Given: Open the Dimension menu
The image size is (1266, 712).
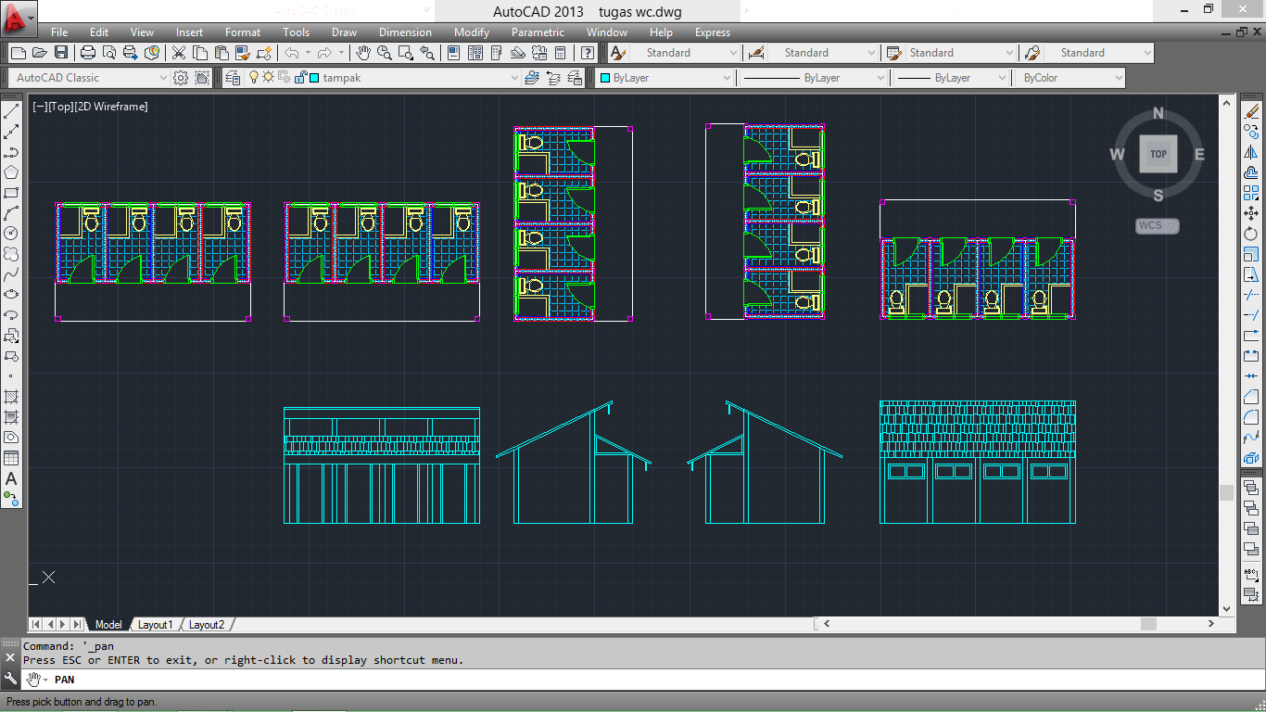Looking at the screenshot, I should [x=405, y=32].
